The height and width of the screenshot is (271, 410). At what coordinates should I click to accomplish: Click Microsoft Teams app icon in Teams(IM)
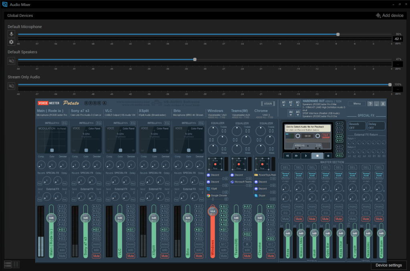point(232,182)
